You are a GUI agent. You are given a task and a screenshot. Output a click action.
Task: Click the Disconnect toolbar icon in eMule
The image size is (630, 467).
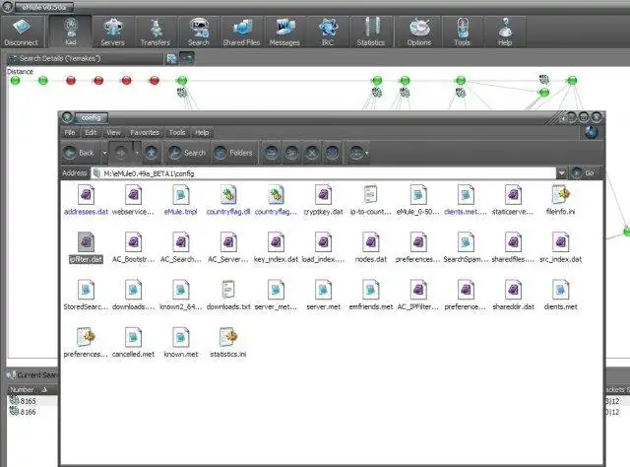click(21, 33)
